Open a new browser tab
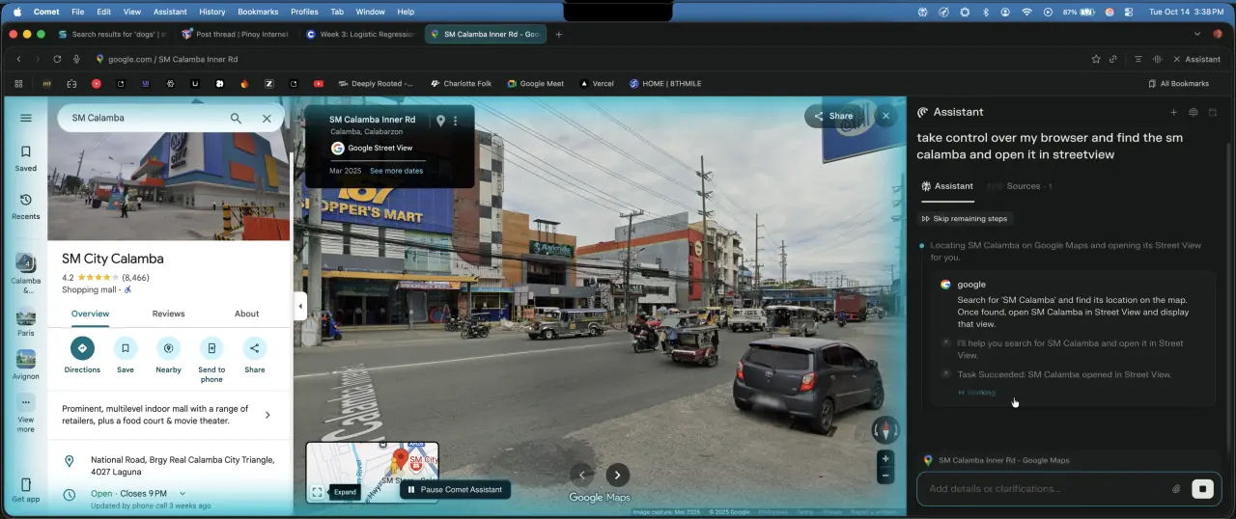Screen dimensions: 1236x519 (x=559, y=34)
